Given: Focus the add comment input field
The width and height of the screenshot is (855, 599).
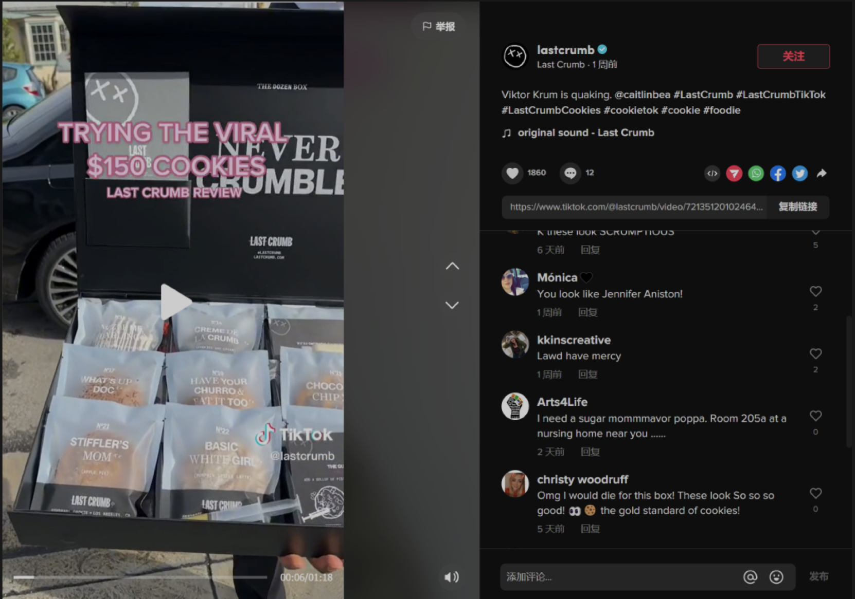Looking at the screenshot, I should click(x=620, y=577).
